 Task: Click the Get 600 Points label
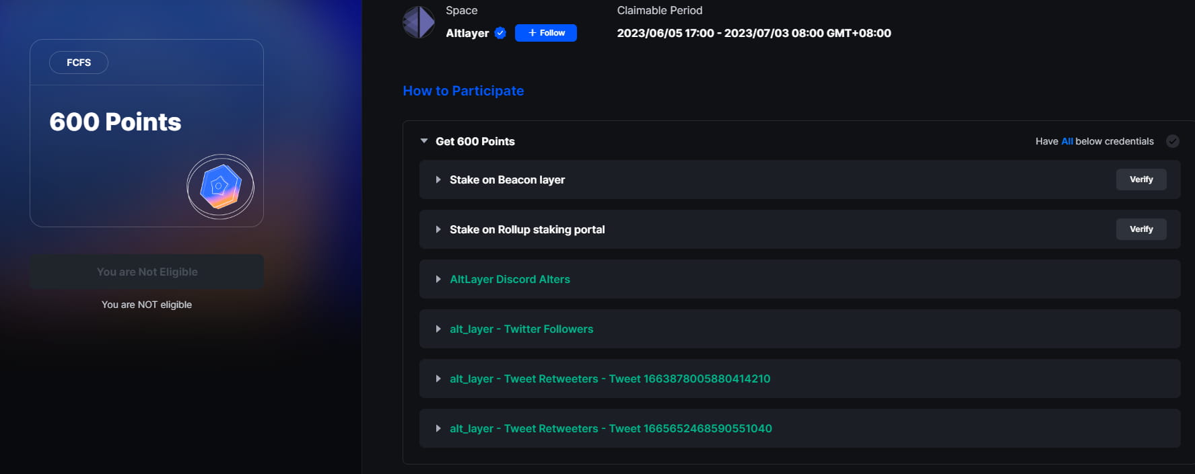(475, 141)
